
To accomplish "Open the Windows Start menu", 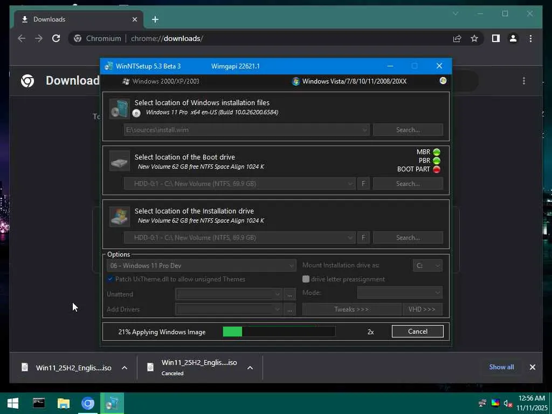I will (x=13, y=403).
